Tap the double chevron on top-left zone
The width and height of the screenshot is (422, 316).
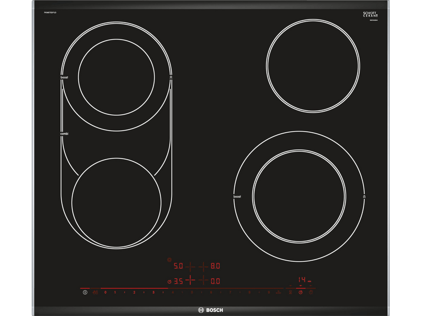170,77
